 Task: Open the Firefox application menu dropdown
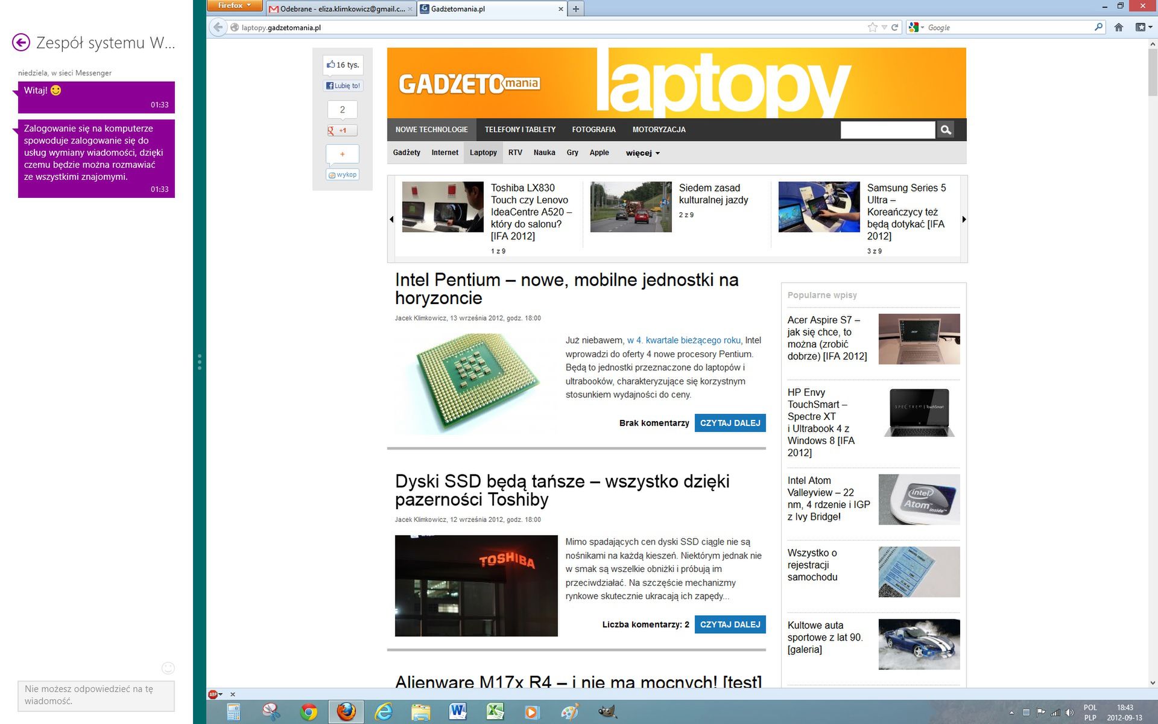235,5
